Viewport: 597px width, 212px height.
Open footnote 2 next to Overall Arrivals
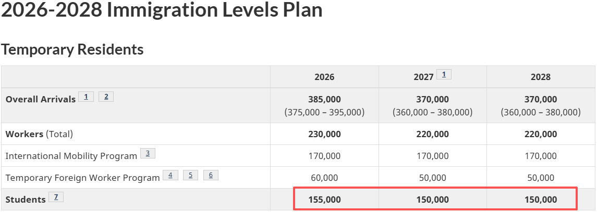pyautogui.click(x=106, y=97)
